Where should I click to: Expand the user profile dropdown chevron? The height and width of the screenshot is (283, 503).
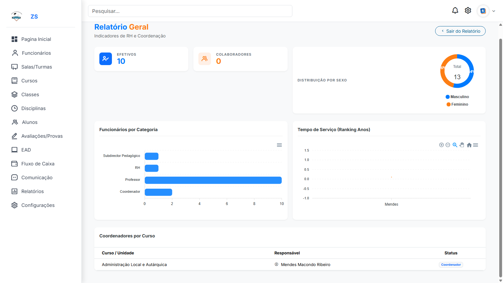pyautogui.click(x=494, y=11)
